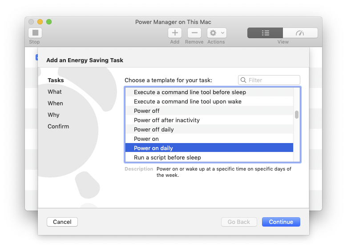Click the Continue button
The width and height of the screenshot is (347, 247).
pos(281,222)
